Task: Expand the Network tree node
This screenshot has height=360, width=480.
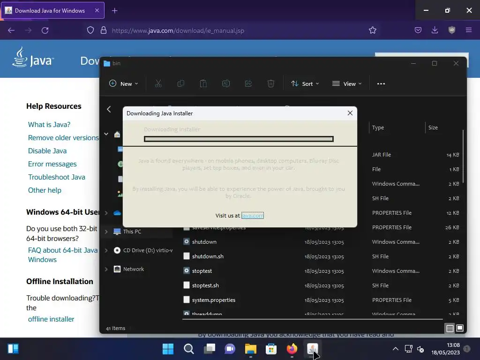Action: tap(106, 269)
